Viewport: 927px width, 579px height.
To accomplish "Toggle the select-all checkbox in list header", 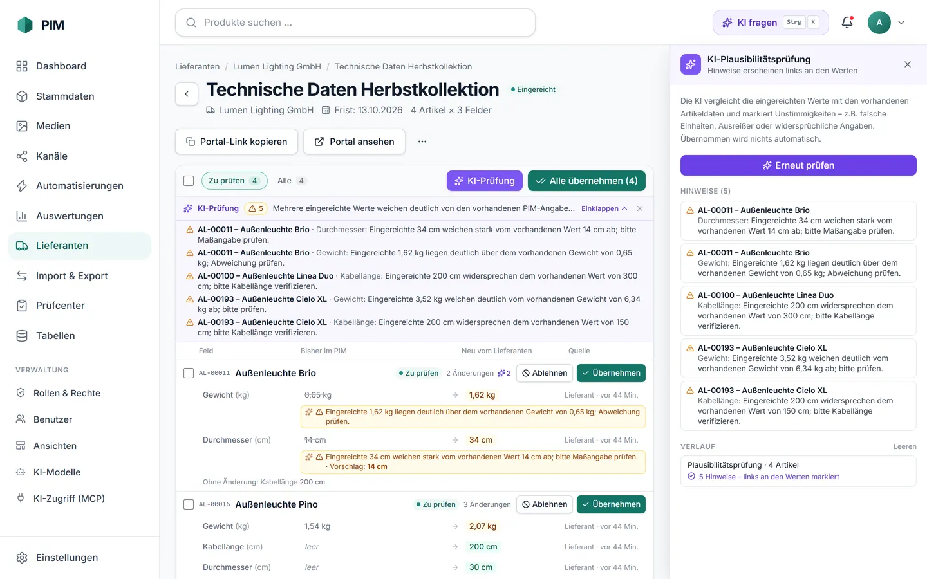I will [189, 181].
